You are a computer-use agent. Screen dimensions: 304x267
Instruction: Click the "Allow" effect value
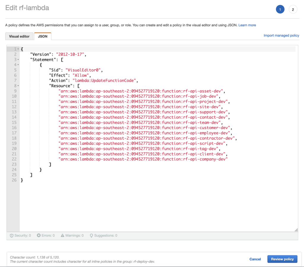click(x=81, y=75)
